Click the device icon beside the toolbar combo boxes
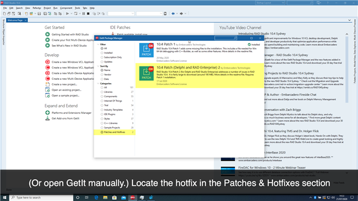The image size is (358, 201). click(166, 13)
